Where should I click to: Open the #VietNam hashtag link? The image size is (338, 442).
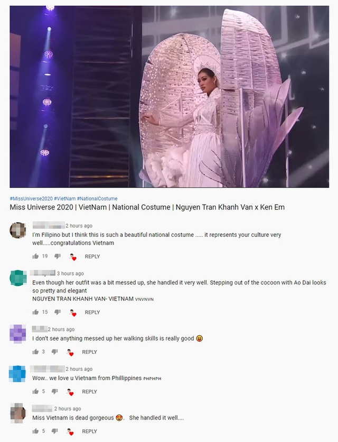coord(64,198)
